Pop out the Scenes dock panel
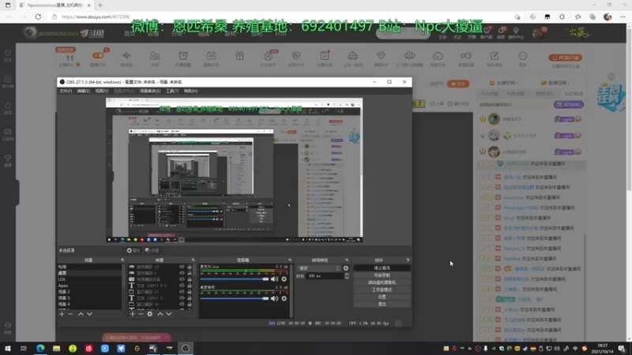Viewport: 632px width, 355px height. (x=122, y=260)
